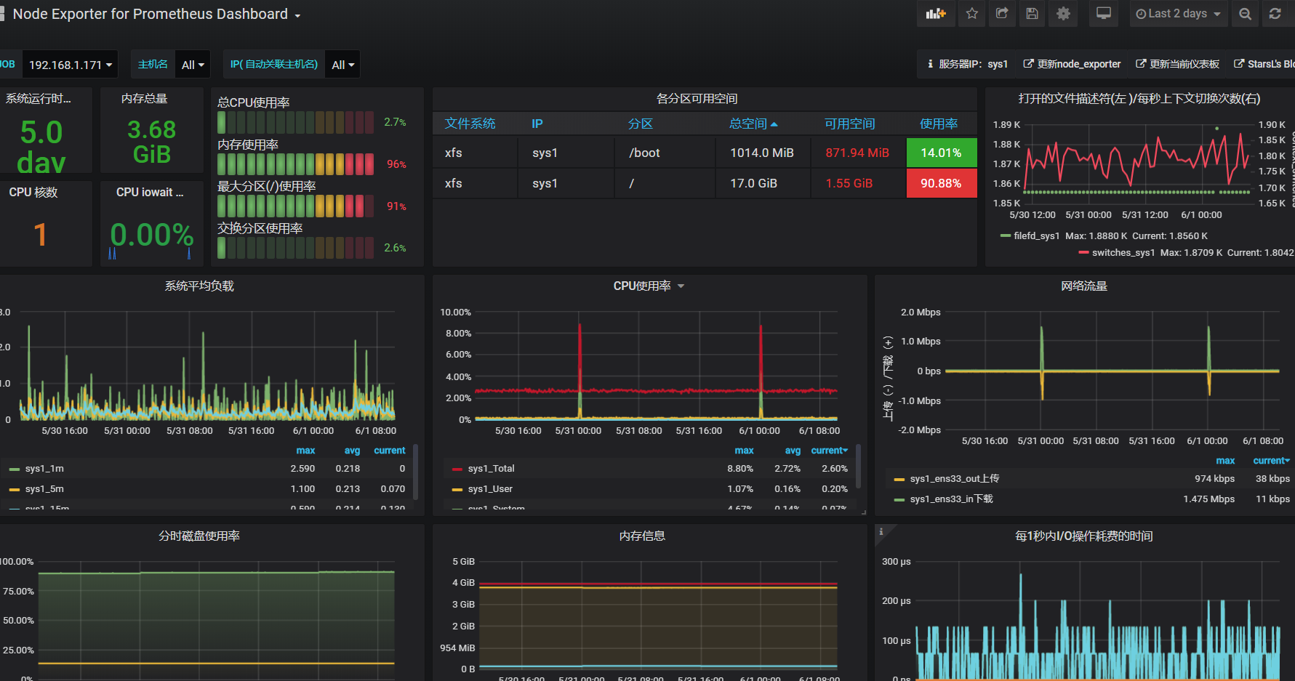Image resolution: width=1295 pixels, height=681 pixels.
Task: Toggle the sys1_ens33_out上传 legend series
Action: click(955, 479)
